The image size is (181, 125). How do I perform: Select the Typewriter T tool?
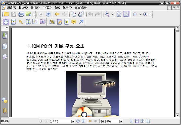pyautogui.click(x=67, y=22)
